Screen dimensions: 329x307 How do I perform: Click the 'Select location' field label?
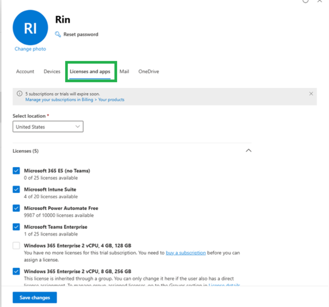29,116
